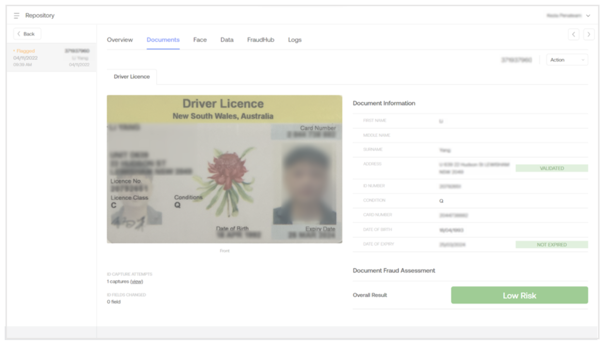The width and height of the screenshot is (605, 343).
Task: Click the Overall Result label
Action: 370,295
